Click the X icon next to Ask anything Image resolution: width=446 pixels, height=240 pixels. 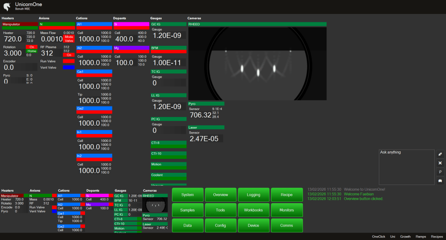440,163
